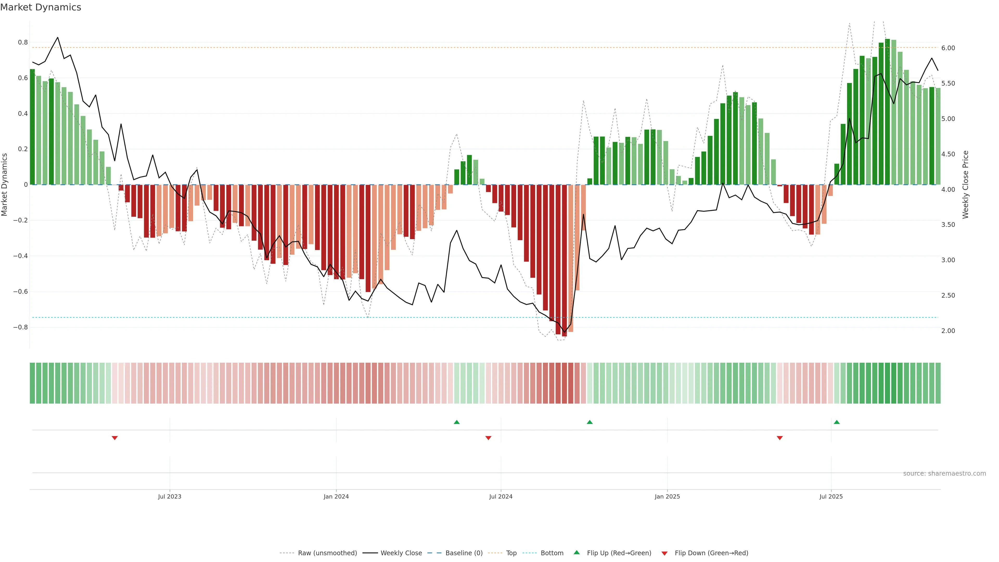
Task: Click the green flip-up marker between Jul 2024 and Jan 2025
Action: 590,422
